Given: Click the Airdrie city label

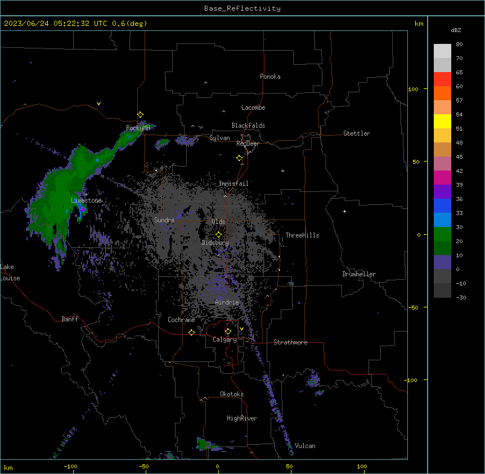Looking at the screenshot, I should (227, 302).
